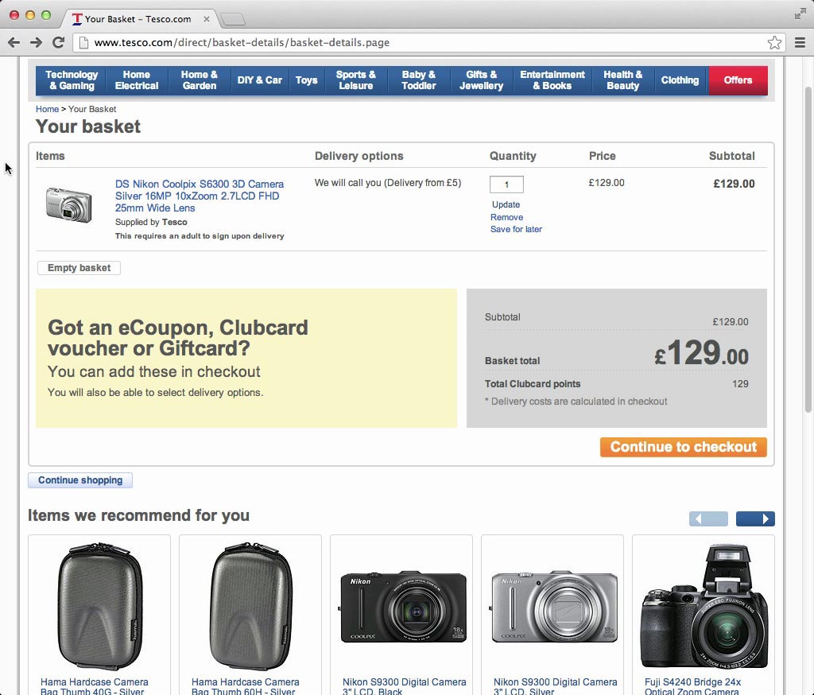Viewport: 814px width, 695px height.
Task: Click the page's vertical scrollbar
Action: pos(808,239)
